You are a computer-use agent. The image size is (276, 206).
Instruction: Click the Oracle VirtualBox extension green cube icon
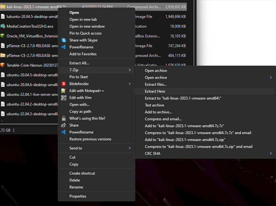tap(3, 36)
